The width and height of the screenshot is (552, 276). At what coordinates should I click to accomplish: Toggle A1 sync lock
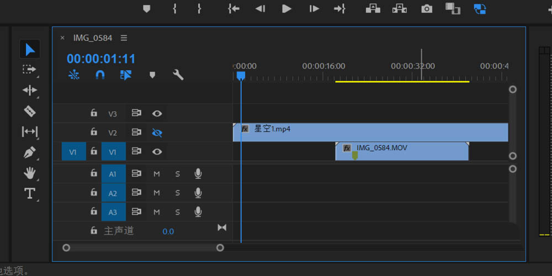point(136,173)
